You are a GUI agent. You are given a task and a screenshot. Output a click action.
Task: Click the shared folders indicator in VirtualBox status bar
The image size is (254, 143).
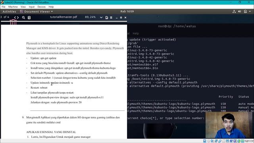pyautogui.click(x=223, y=141)
